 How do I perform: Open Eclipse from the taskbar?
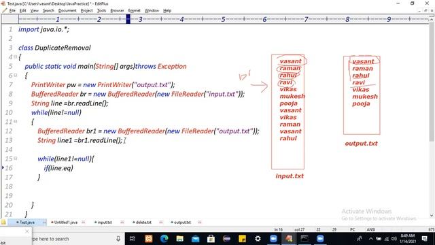point(226,239)
